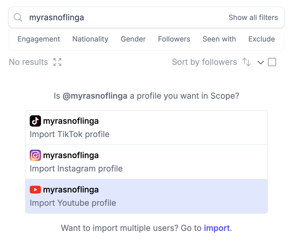Open the Engagement filter

[x=39, y=39]
